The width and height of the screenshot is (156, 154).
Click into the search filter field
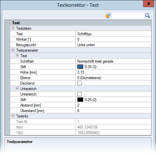[128, 16]
